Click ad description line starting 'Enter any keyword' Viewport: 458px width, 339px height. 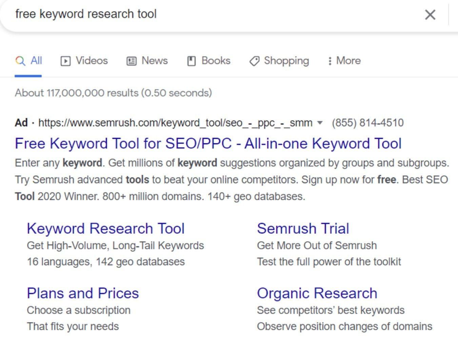pos(232,163)
